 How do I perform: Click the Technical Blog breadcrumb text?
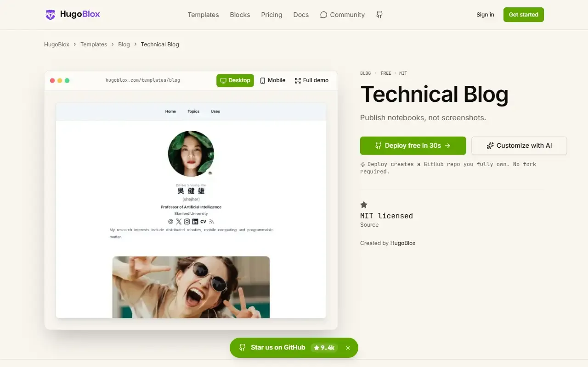(160, 44)
